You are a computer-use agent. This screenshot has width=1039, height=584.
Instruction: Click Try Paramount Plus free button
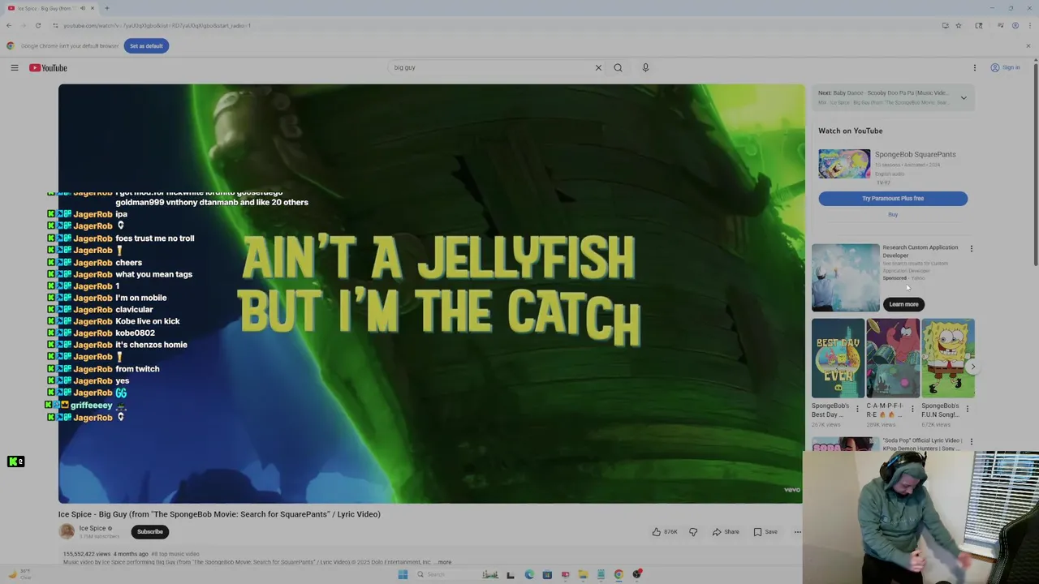[893, 199]
